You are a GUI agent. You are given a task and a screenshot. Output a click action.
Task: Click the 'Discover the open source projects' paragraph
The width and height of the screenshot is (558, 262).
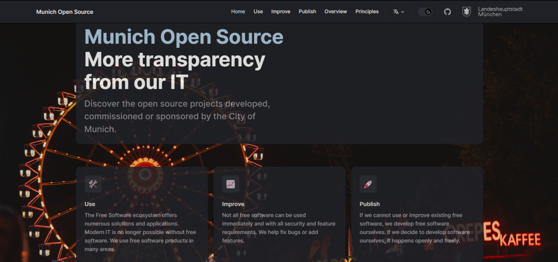click(177, 116)
